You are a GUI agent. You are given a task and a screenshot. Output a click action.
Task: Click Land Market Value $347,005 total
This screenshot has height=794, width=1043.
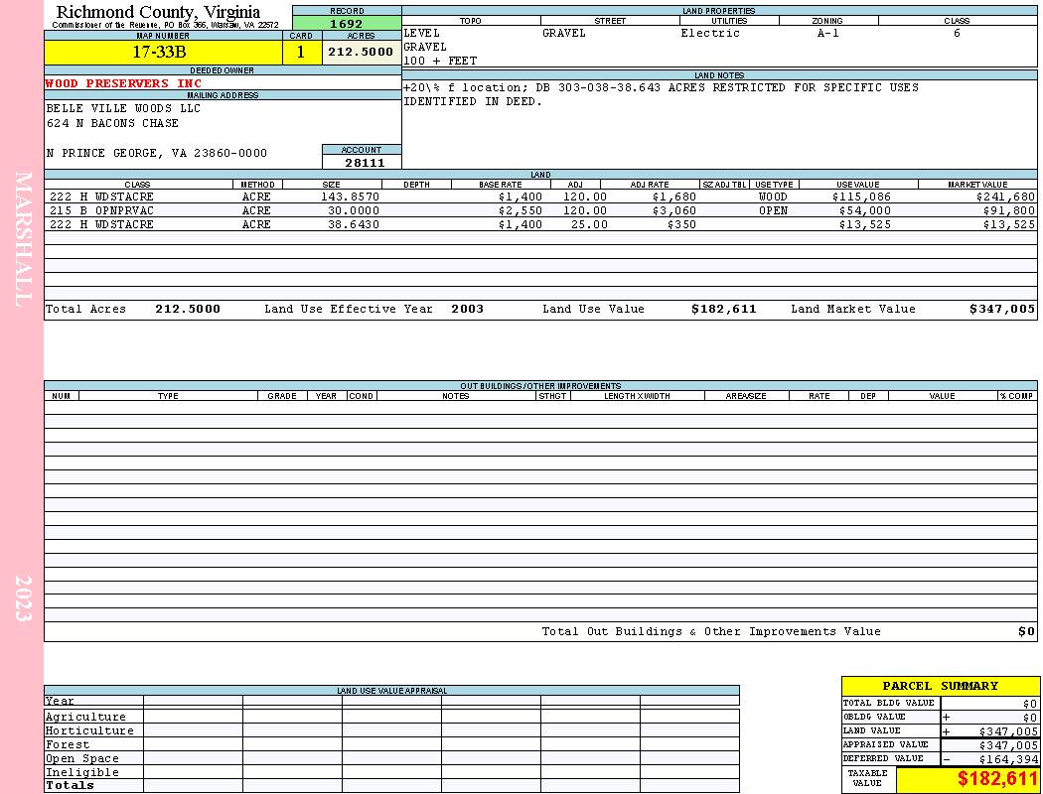(x=1001, y=309)
